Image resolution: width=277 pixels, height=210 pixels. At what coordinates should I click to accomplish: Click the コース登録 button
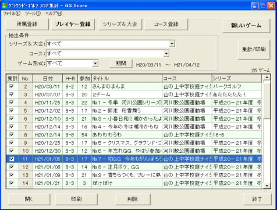pos(166,24)
